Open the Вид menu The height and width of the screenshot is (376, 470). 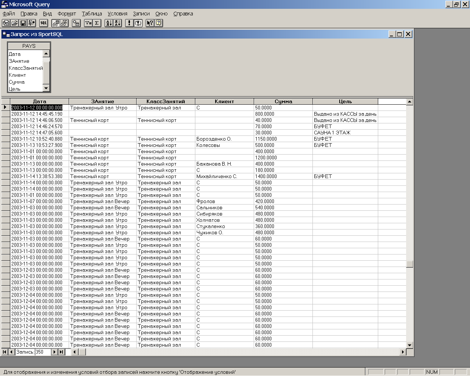tap(47, 14)
